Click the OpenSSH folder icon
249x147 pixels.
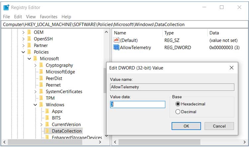coord(29,39)
